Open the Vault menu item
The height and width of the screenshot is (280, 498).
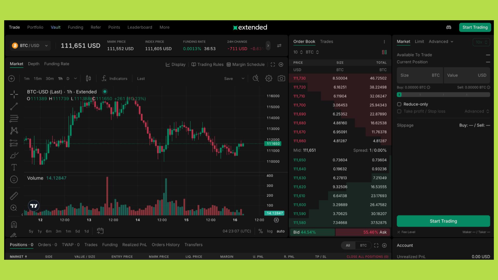coord(56,27)
